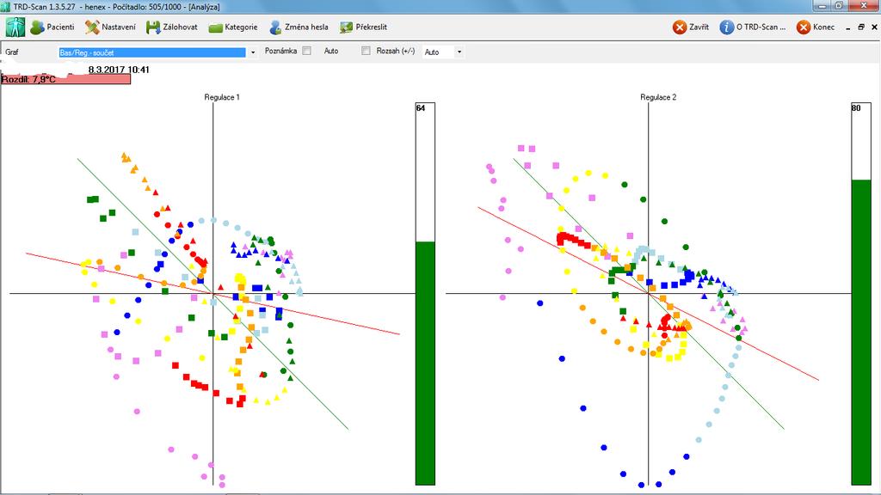Click the Regulace 2 chart title

(x=658, y=97)
